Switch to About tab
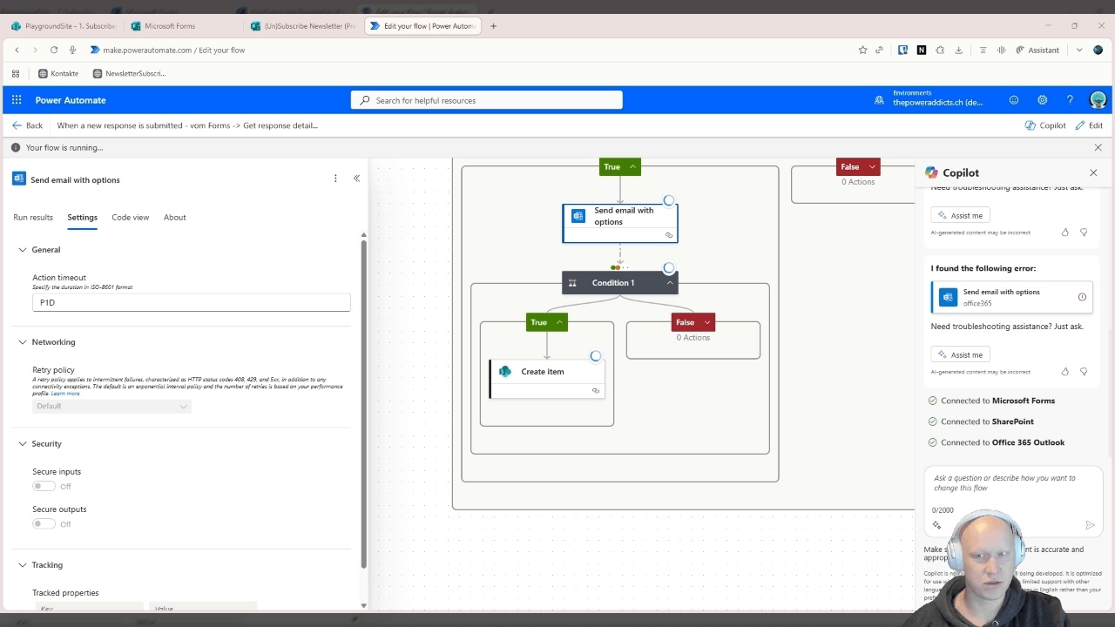 [x=175, y=217]
